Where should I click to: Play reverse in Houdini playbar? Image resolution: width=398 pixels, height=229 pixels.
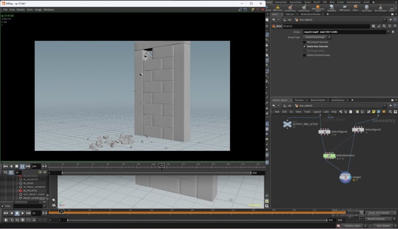(11, 213)
